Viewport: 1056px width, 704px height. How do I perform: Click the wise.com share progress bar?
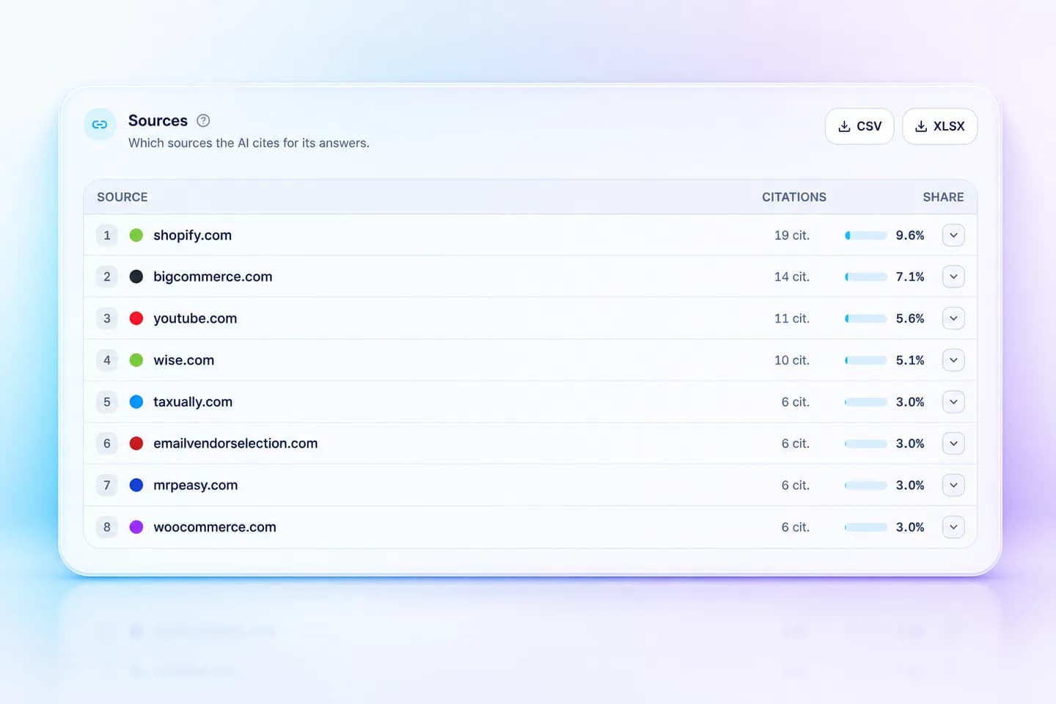(x=866, y=360)
